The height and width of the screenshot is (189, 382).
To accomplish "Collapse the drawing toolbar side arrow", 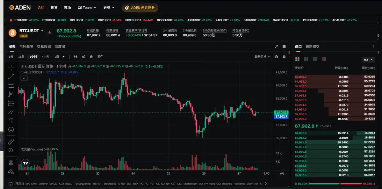I will pyautogui.click(x=17, y=159).
